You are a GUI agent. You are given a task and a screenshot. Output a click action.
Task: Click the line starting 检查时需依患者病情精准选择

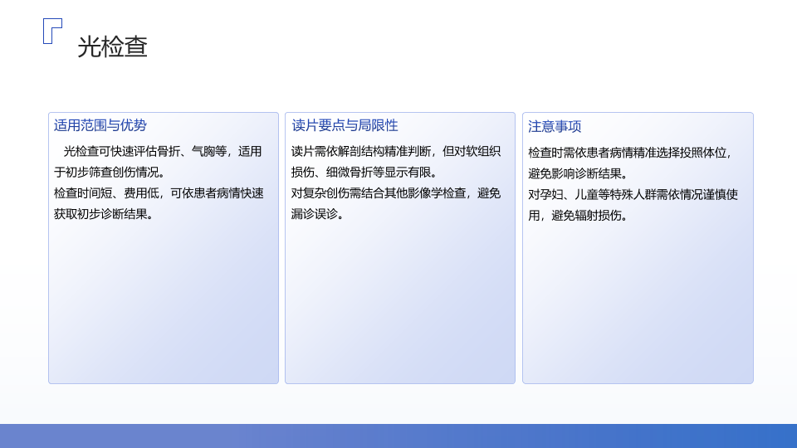pyautogui.click(x=631, y=153)
